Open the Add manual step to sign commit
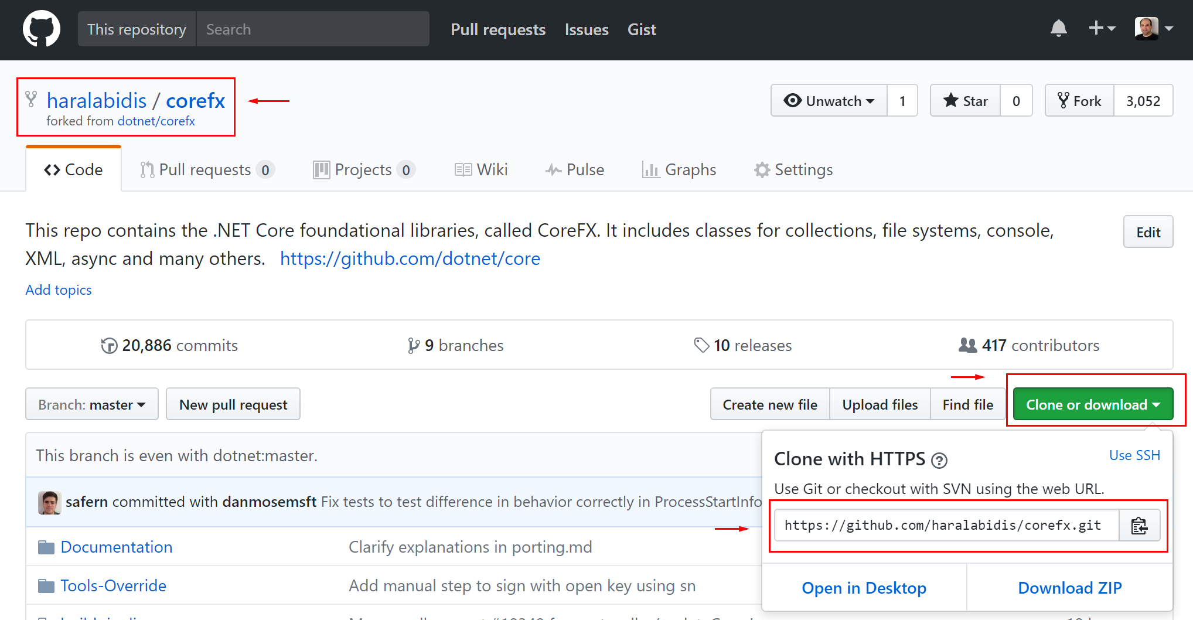 (x=522, y=586)
